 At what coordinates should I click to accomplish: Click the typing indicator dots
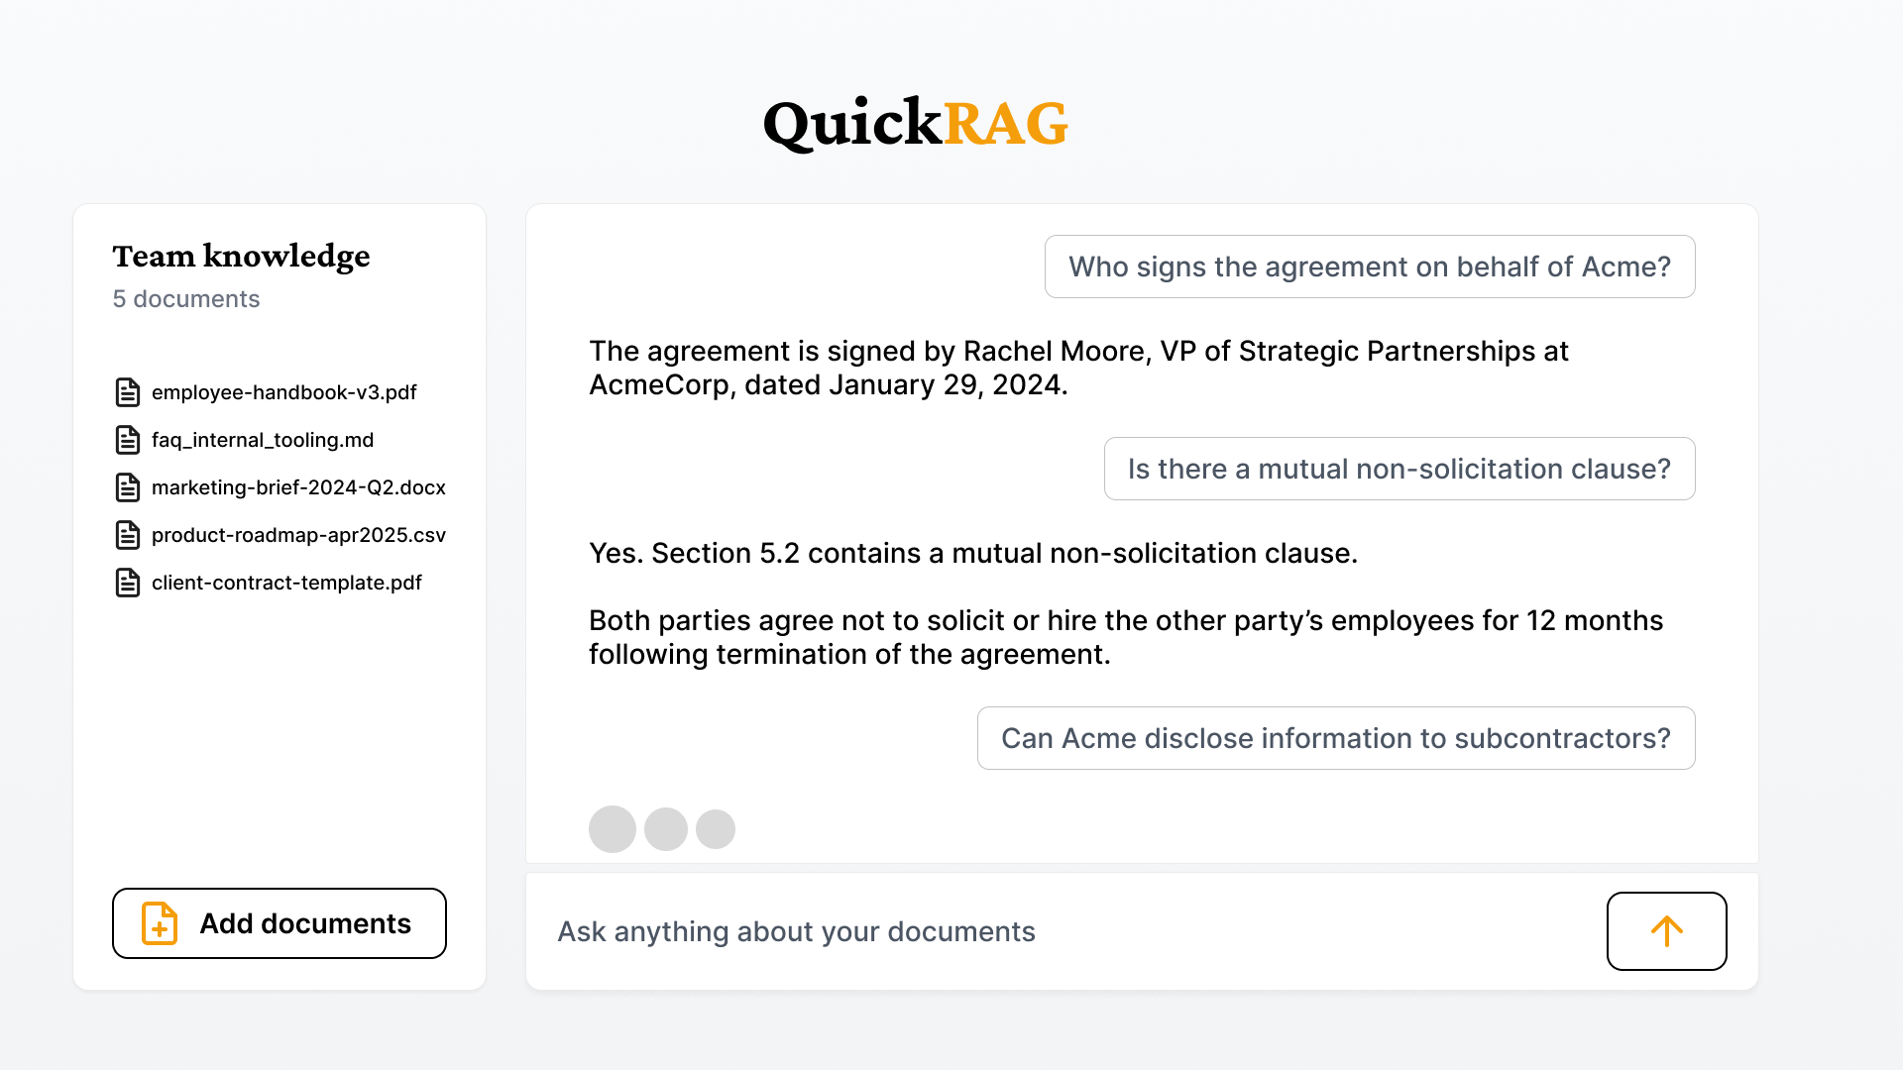(662, 829)
